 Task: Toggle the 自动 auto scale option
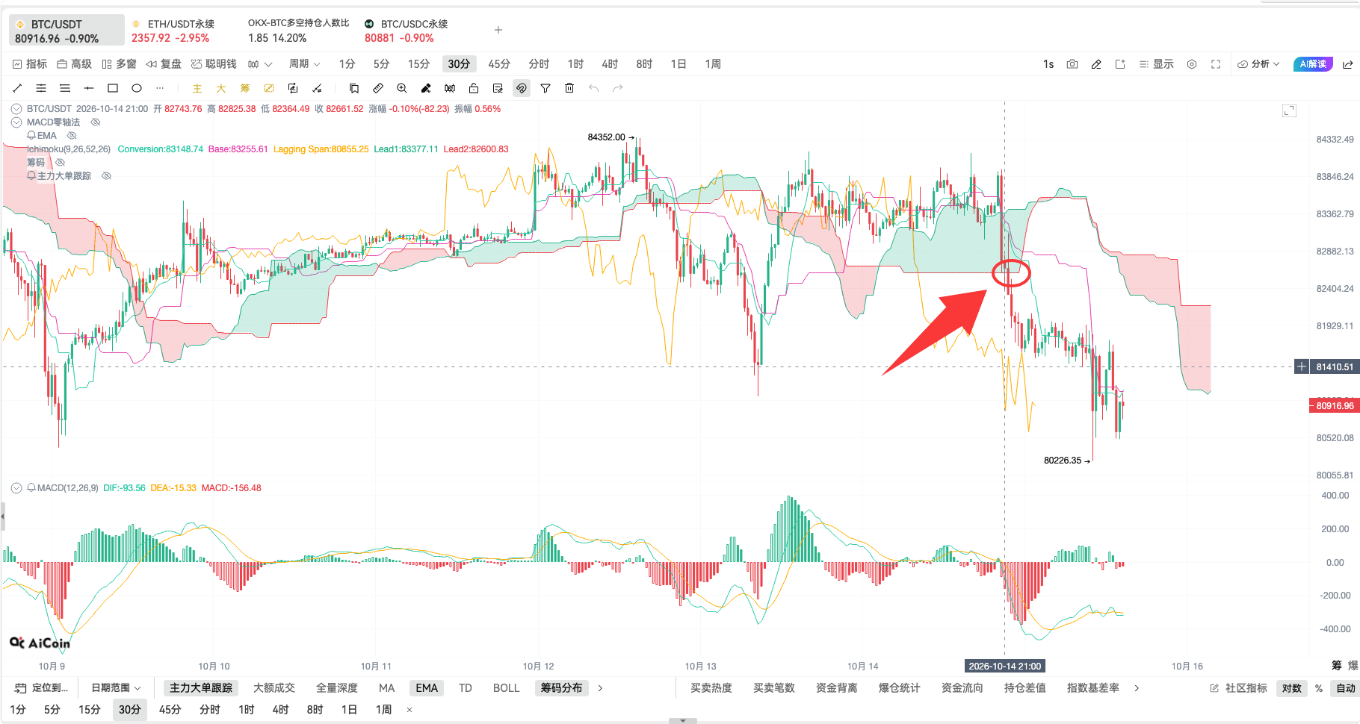pyautogui.click(x=1346, y=688)
